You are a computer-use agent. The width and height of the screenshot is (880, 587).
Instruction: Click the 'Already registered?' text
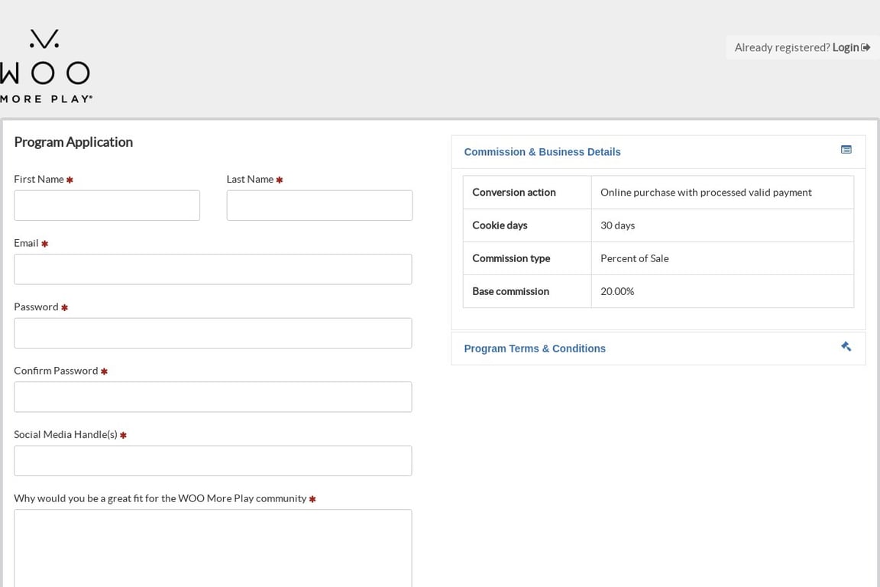782,47
